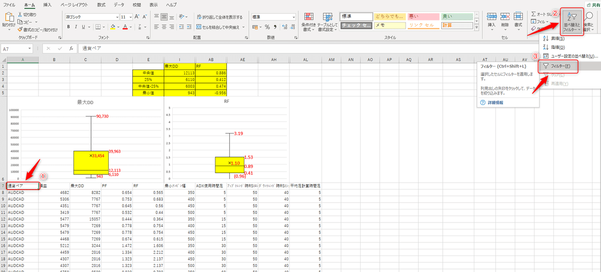601x272 pixels.
Task: Expand the cell styles gallery
Action: point(477,26)
